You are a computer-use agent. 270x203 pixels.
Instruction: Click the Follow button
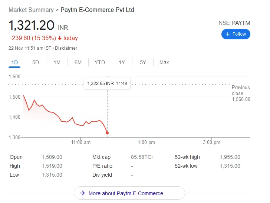(x=236, y=34)
